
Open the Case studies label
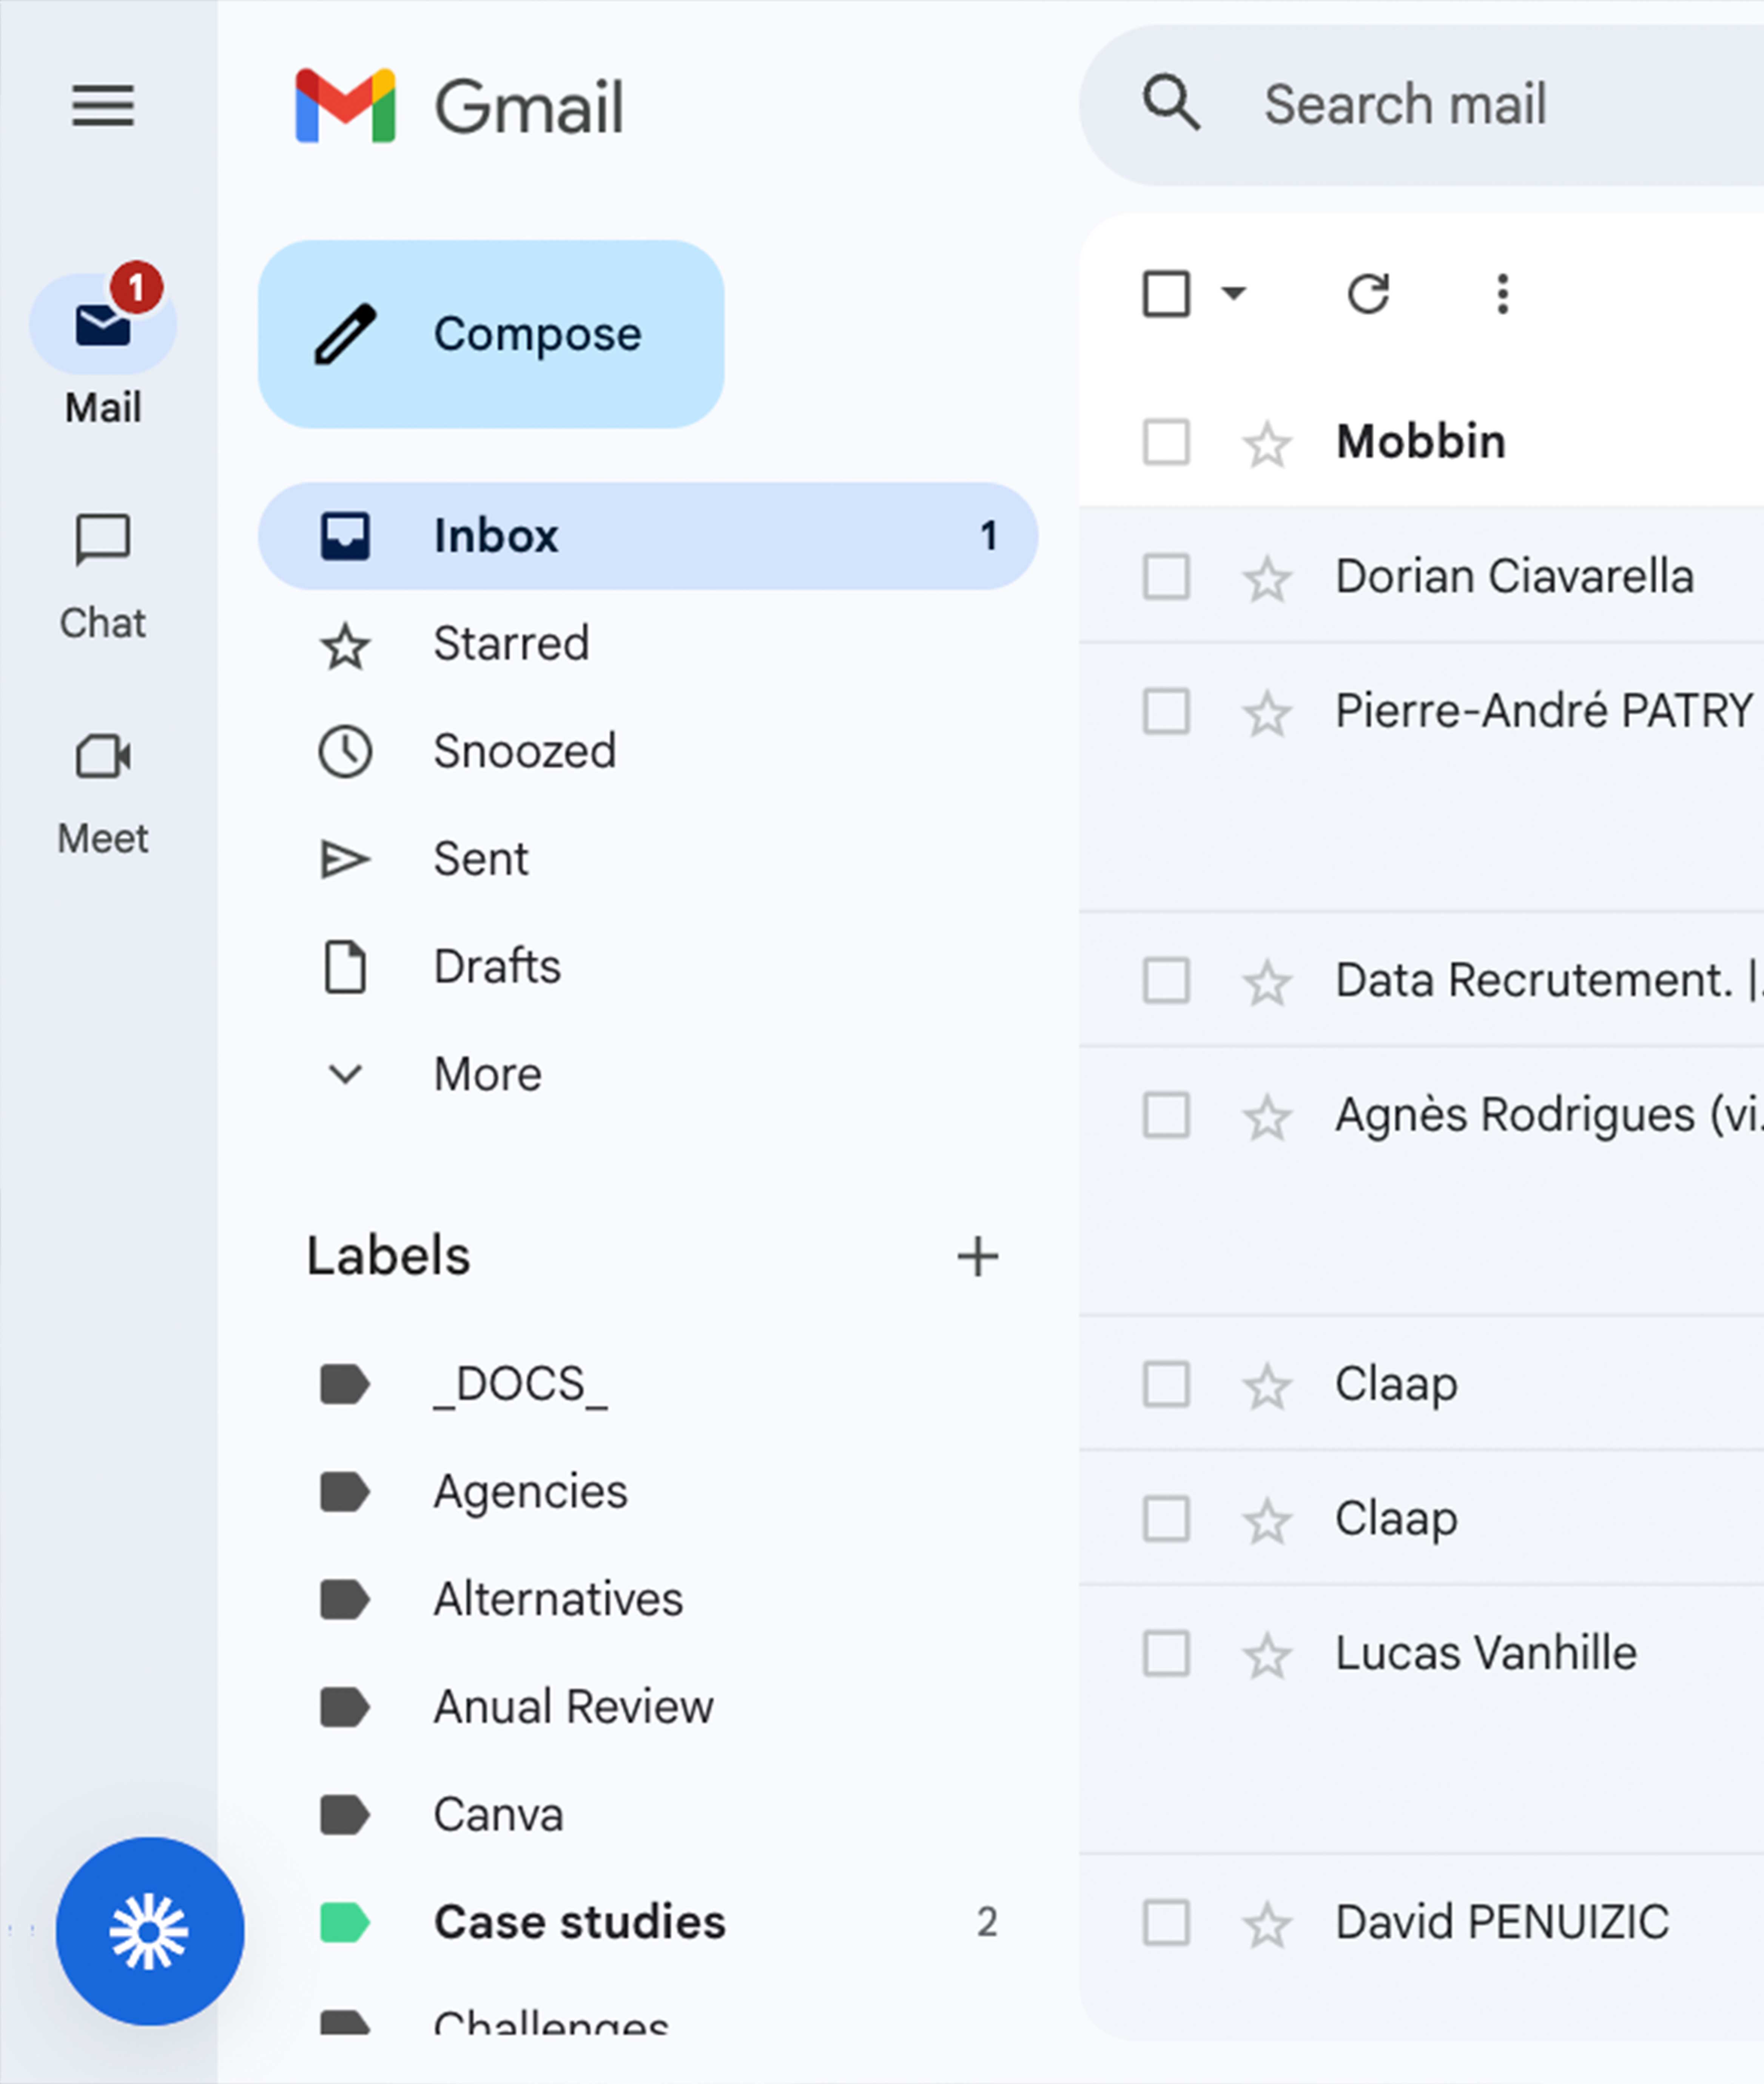pos(579,1922)
